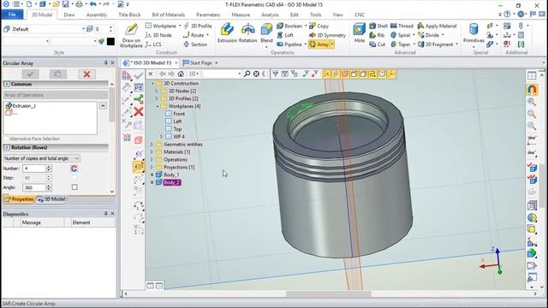The width and height of the screenshot is (548, 308).
Task: Click the Route tool
Action: point(194,35)
